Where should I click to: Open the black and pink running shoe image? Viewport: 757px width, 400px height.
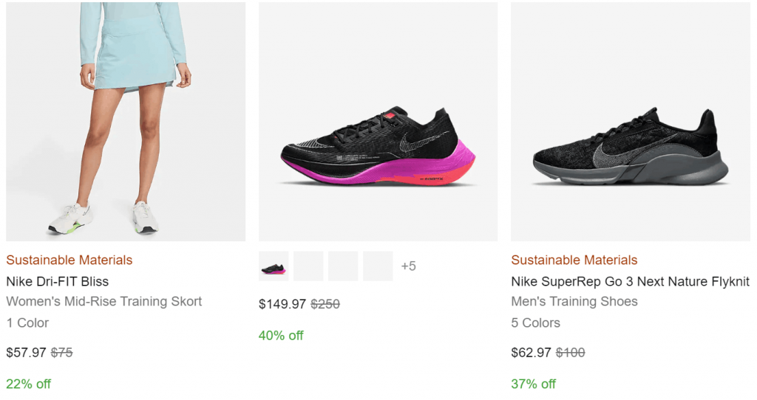pyautogui.click(x=378, y=122)
